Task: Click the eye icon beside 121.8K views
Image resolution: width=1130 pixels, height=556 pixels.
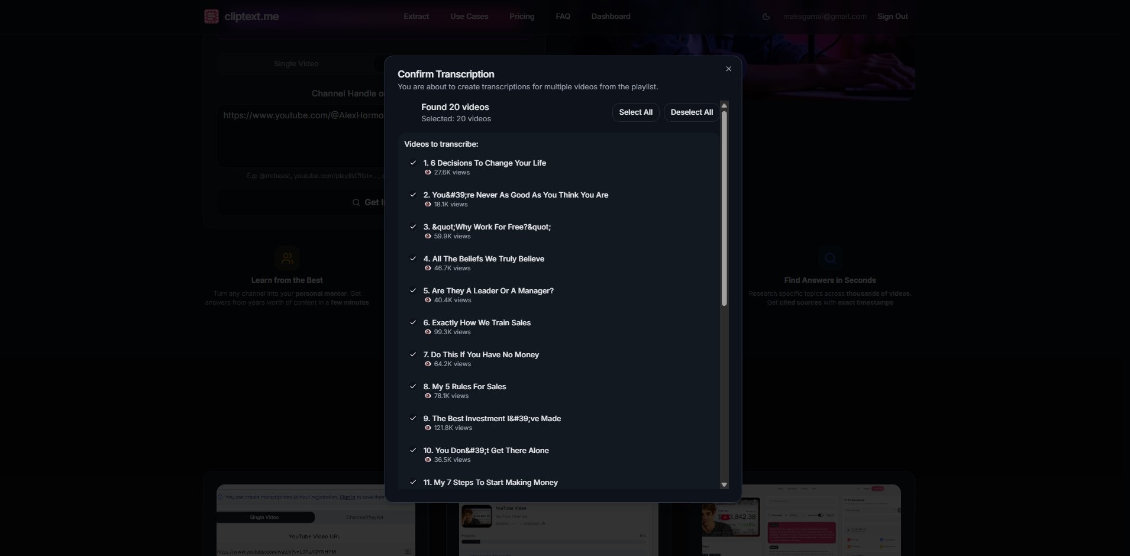Action: coord(428,428)
